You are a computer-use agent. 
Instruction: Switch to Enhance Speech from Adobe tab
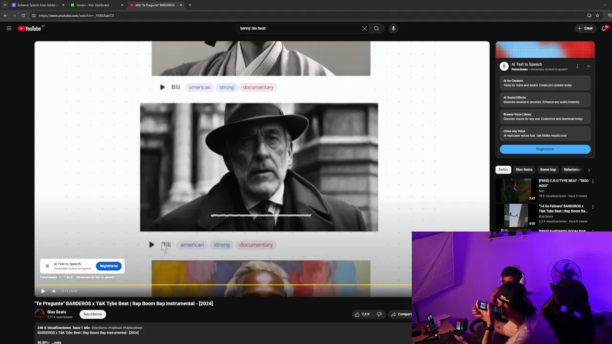click(x=37, y=5)
